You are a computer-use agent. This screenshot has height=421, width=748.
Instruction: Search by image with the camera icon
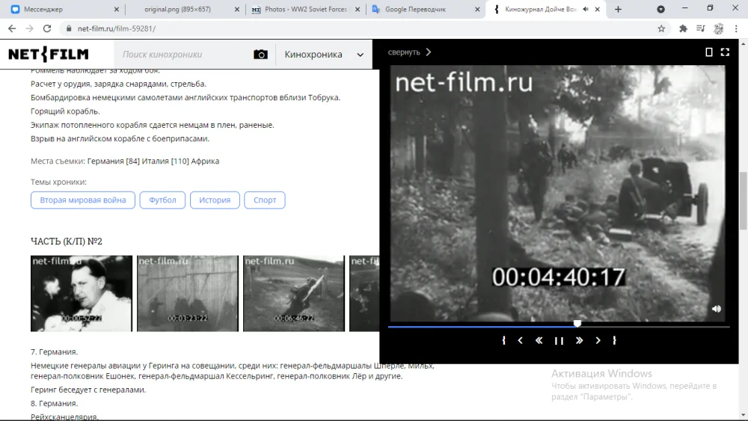click(260, 55)
